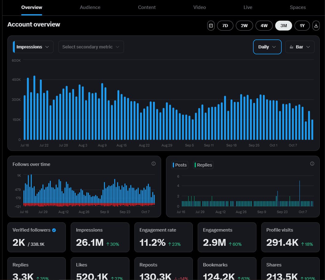Open the Daily granularity dropdown
This screenshot has width=325, height=280.
pyautogui.click(x=267, y=47)
